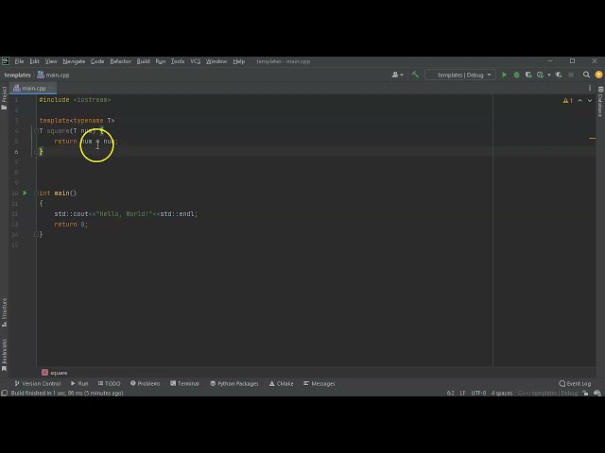Viewport: 605px width, 453px height.
Task: Launch the profiler run icon
Action: [x=540, y=75]
